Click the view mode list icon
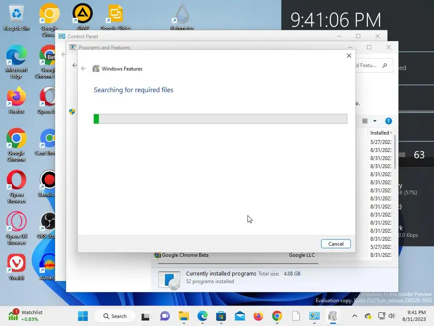This screenshot has height=326, width=434. coord(365,121)
